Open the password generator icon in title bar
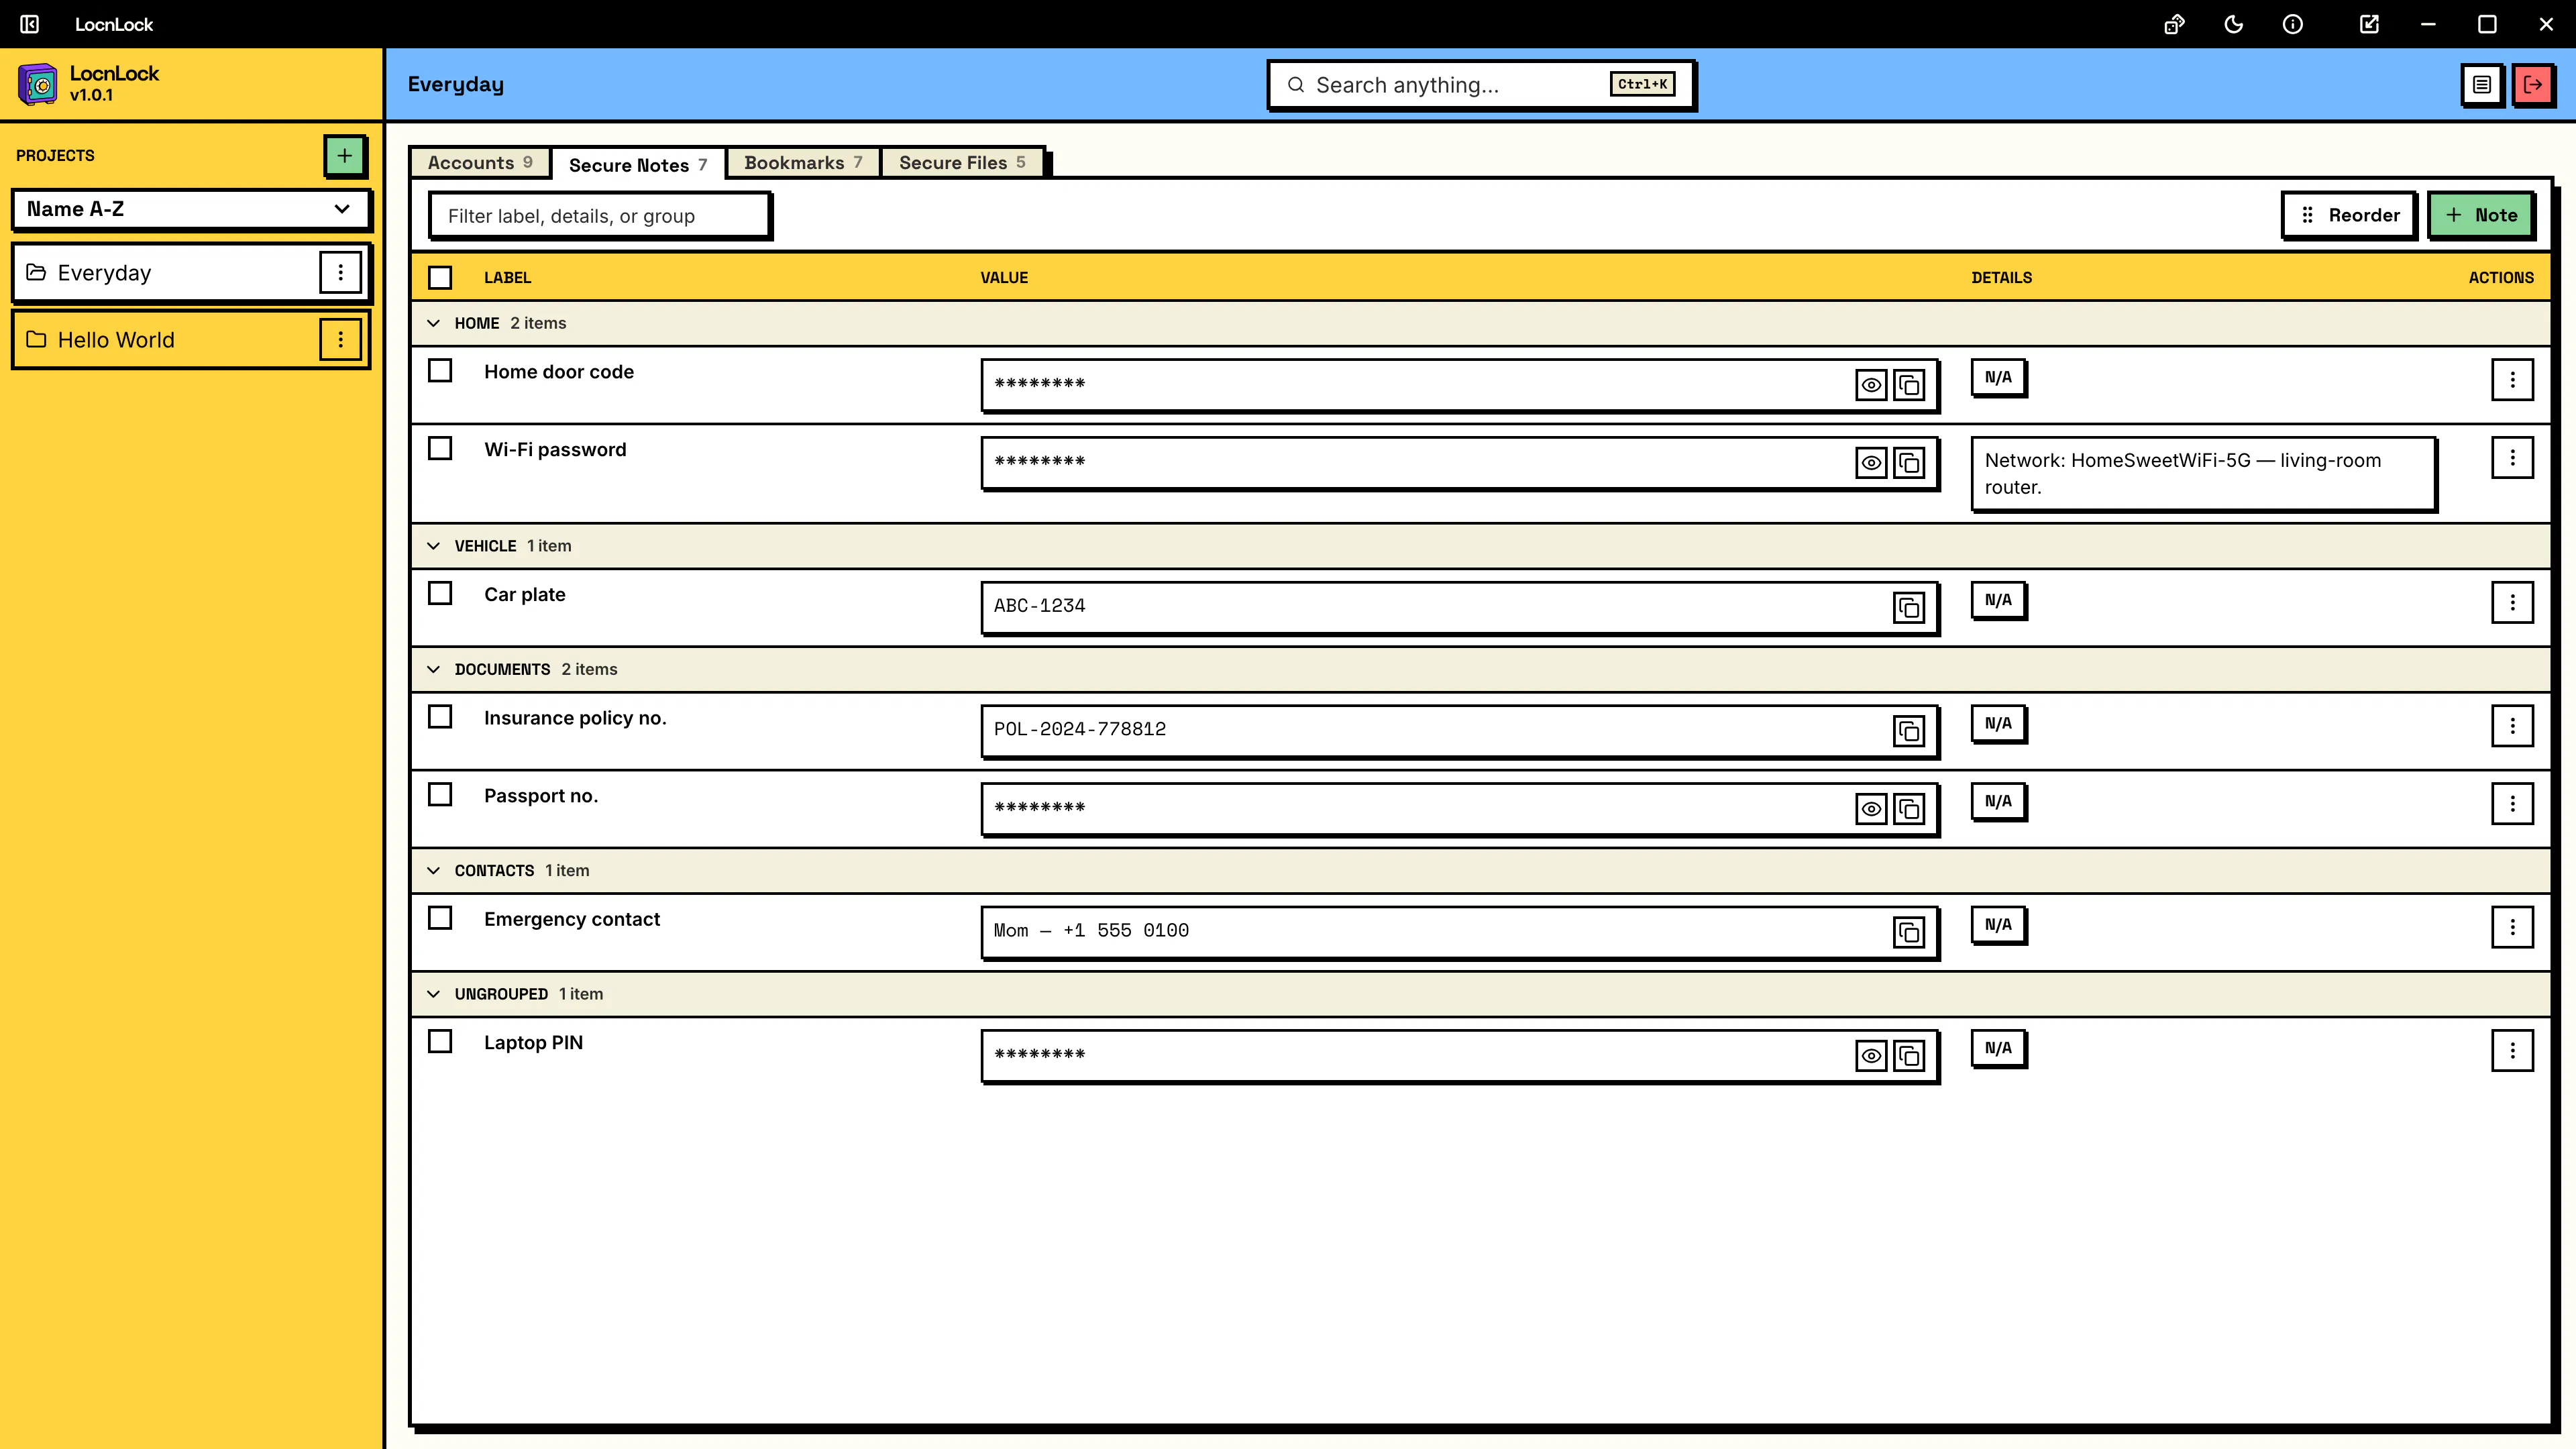The width and height of the screenshot is (2576, 1449). [x=2174, y=24]
